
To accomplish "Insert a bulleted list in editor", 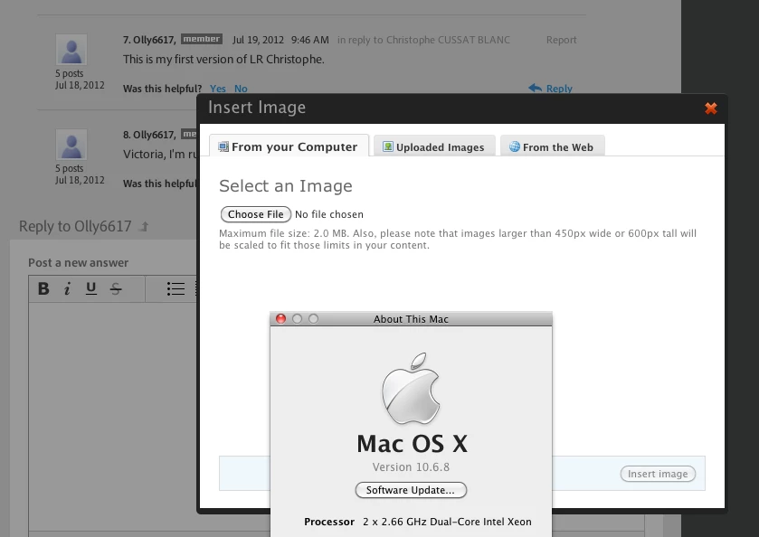I will click(x=176, y=288).
